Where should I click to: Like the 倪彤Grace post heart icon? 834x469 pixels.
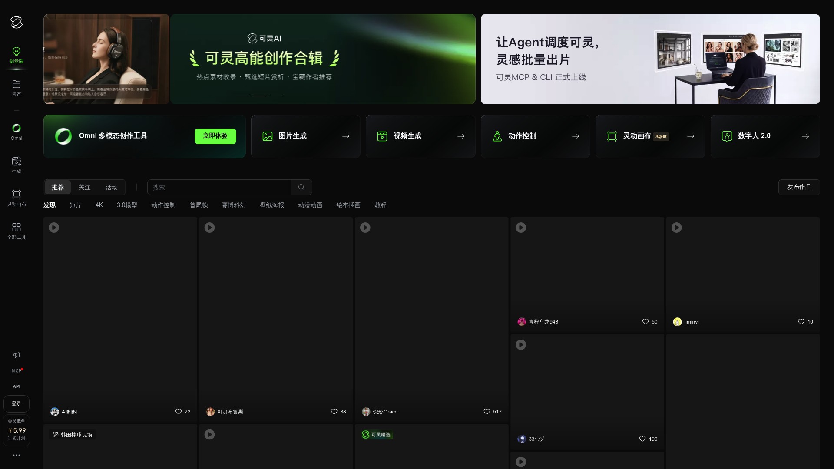click(x=486, y=411)
